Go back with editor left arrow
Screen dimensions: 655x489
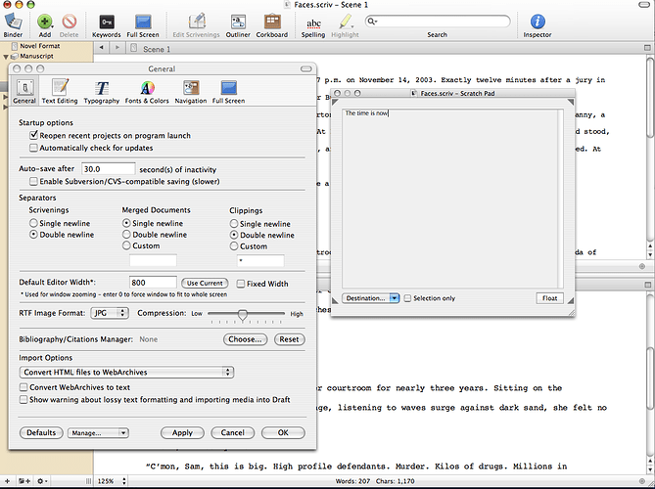tap(102, 48)
